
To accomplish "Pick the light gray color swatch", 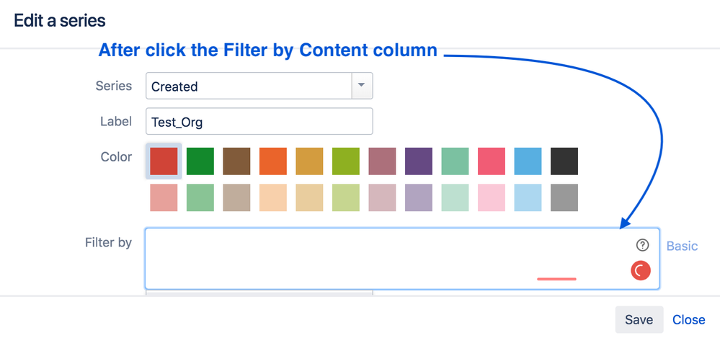I will pyautogui.click(x=564, y=197).
